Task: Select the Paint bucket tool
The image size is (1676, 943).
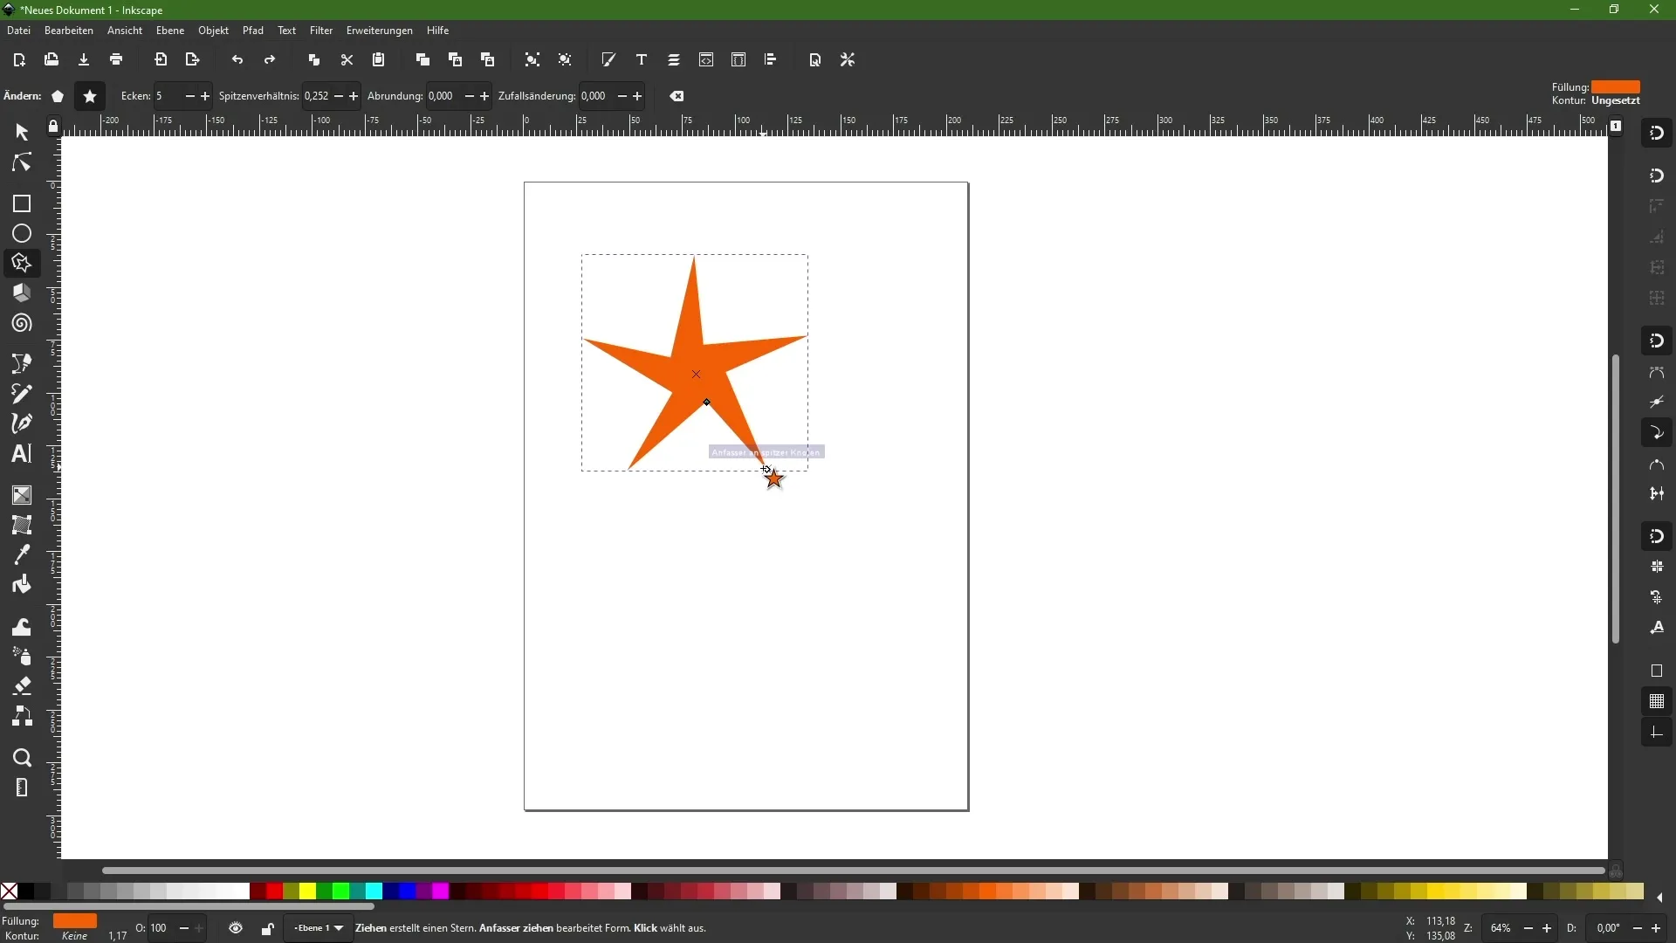Action: (x=22, y=586)
